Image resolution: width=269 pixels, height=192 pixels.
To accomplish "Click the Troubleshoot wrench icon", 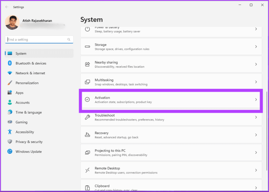I will point(88,117).
